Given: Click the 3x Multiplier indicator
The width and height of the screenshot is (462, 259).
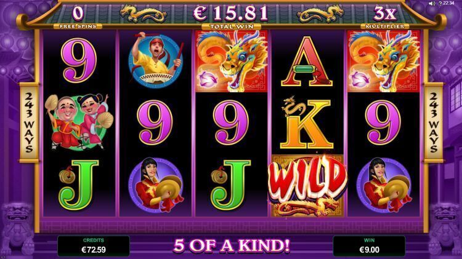Looking at the screenshot, I should pyautogui.click(x=385, y=17).
